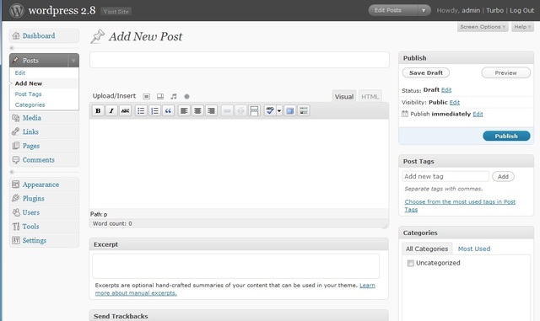The width and height of the screenshot is (540, 321).
Task: Align text center
Action: [197, 110]
